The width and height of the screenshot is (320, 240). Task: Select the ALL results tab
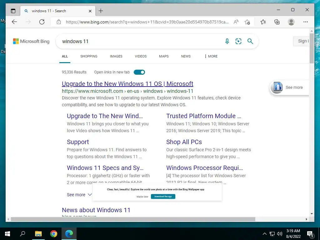click(x=65, y=56)
